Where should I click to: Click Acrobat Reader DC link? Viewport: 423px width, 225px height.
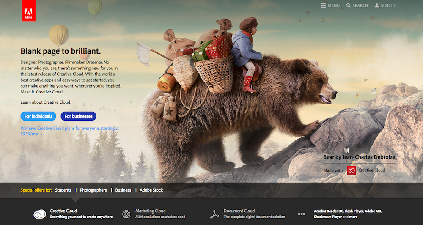[328, 211]
